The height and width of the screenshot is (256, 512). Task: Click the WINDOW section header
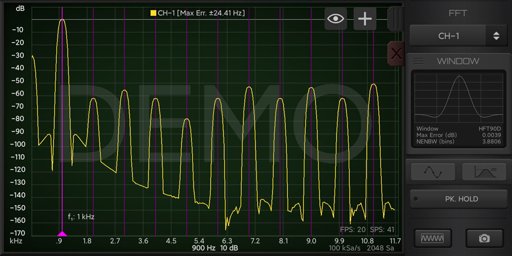(458, 61)
